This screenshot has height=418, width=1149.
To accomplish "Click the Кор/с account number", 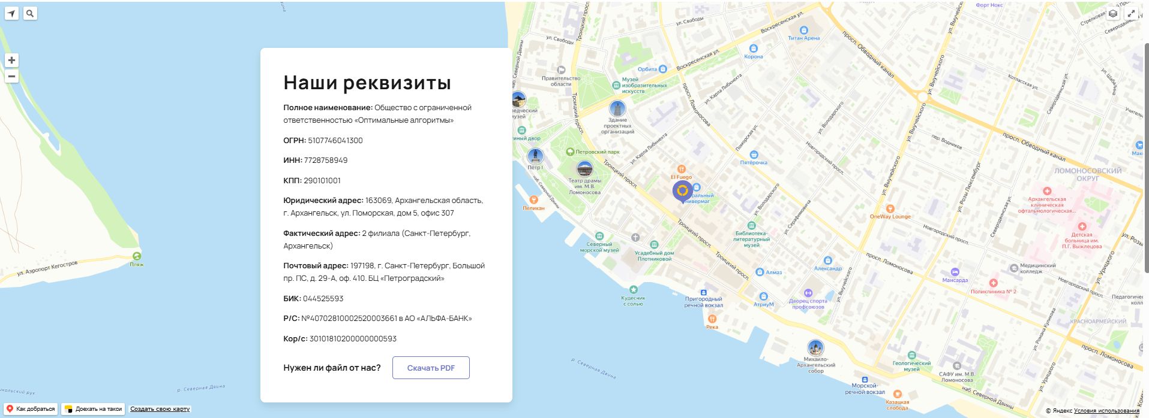I will 353,338.
